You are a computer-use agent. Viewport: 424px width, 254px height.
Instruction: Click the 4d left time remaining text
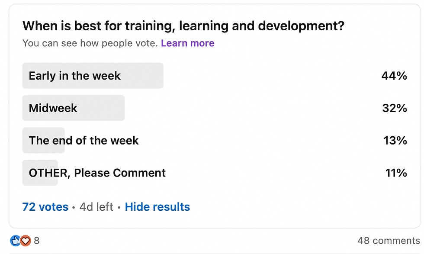pyautogui.click(x=96, y=207)
